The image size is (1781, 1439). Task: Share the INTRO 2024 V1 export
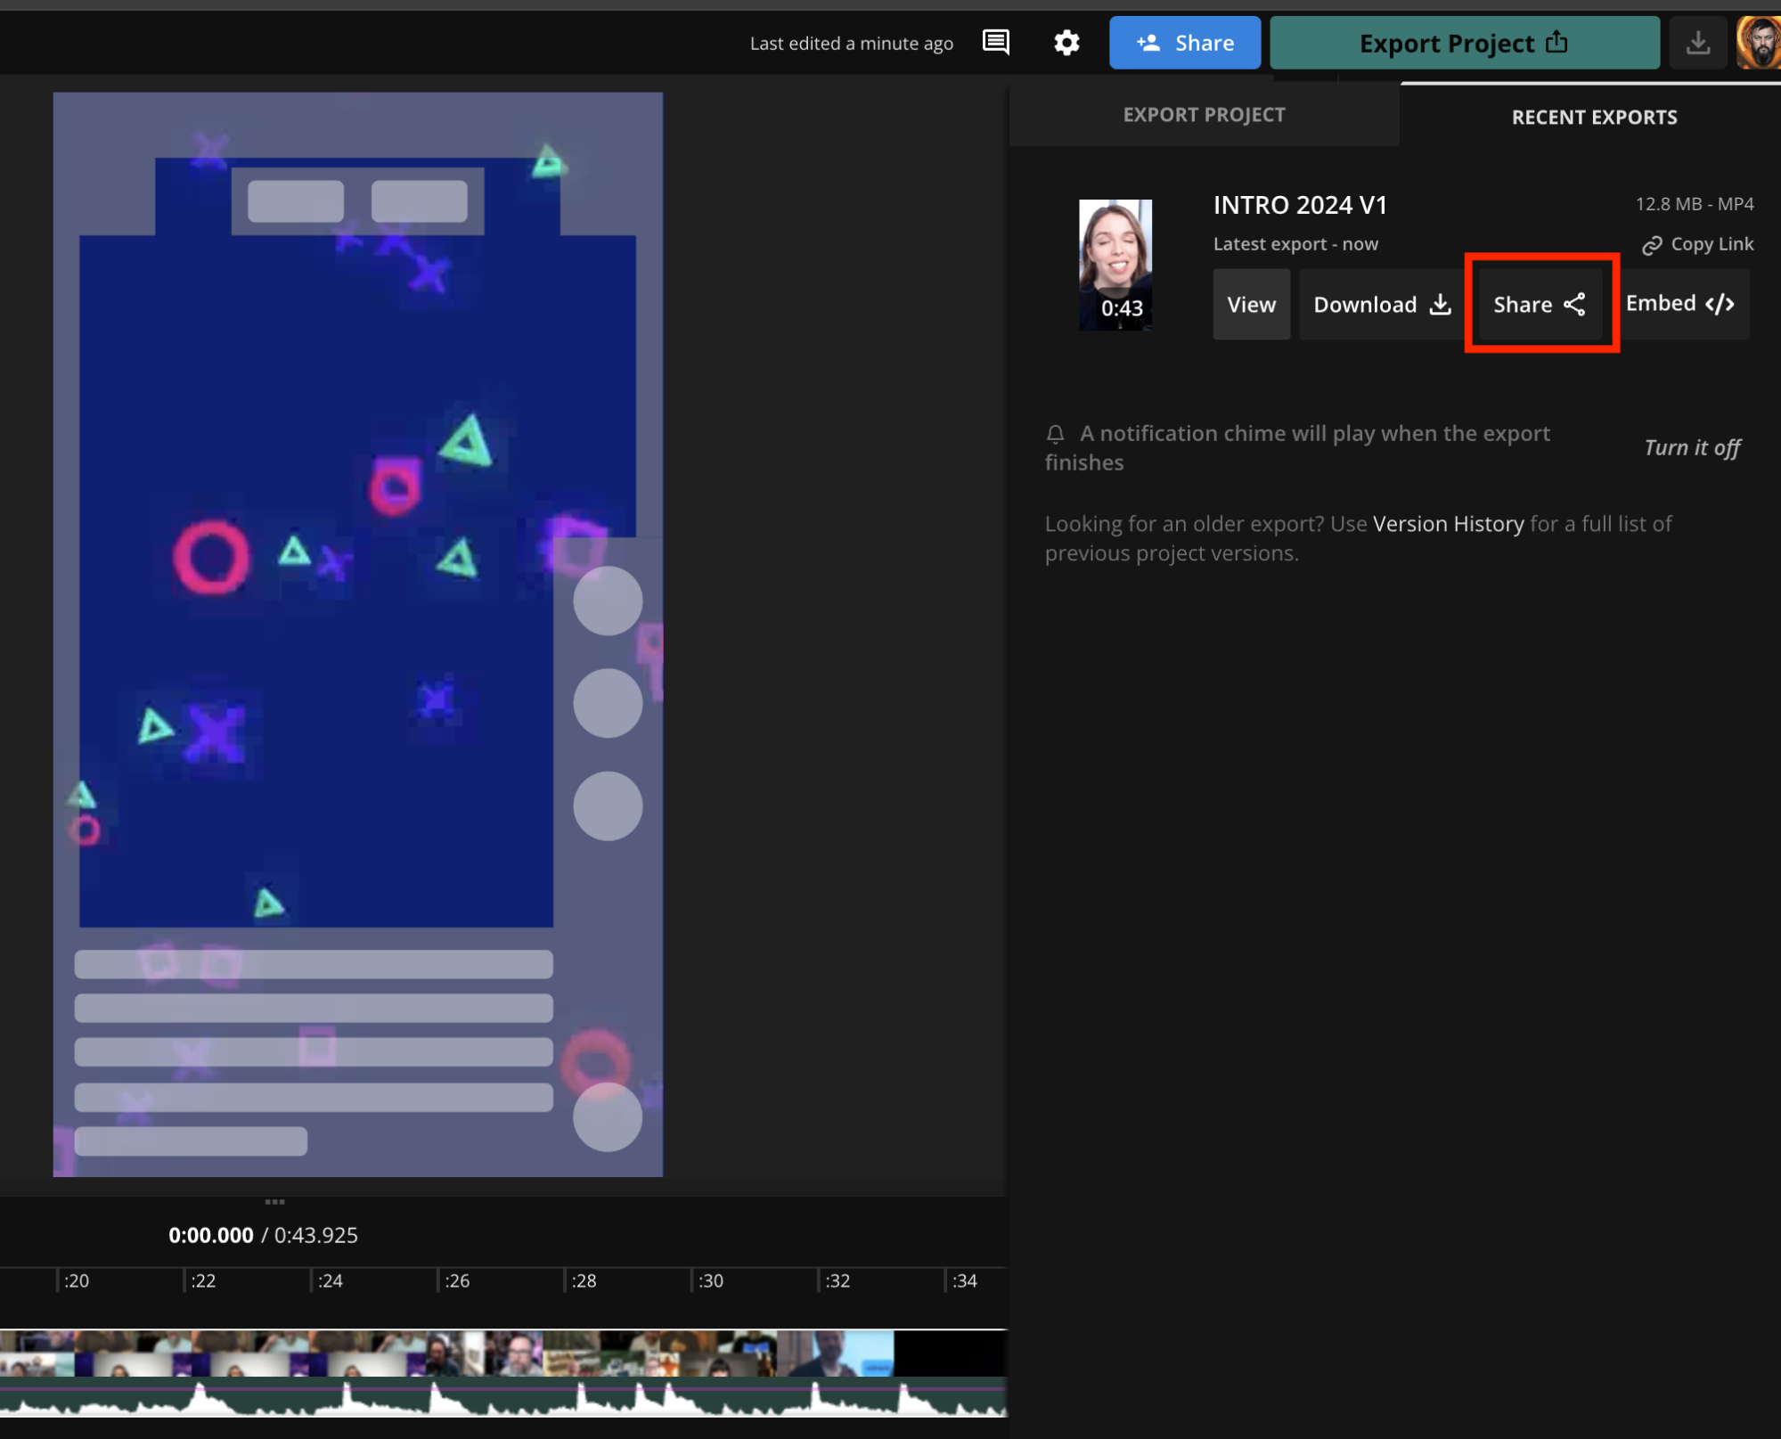(1540, 304)
